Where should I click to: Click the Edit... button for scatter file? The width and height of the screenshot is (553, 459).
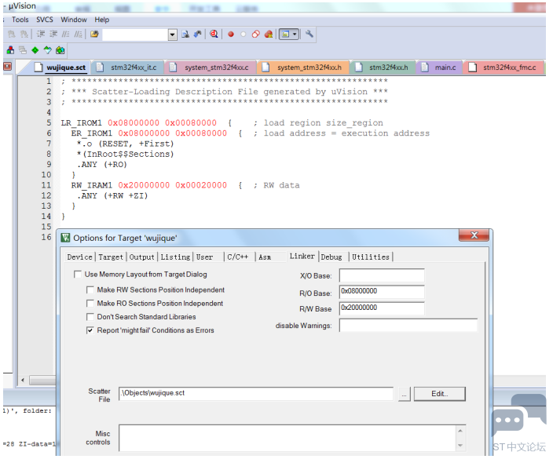point(439,394)
